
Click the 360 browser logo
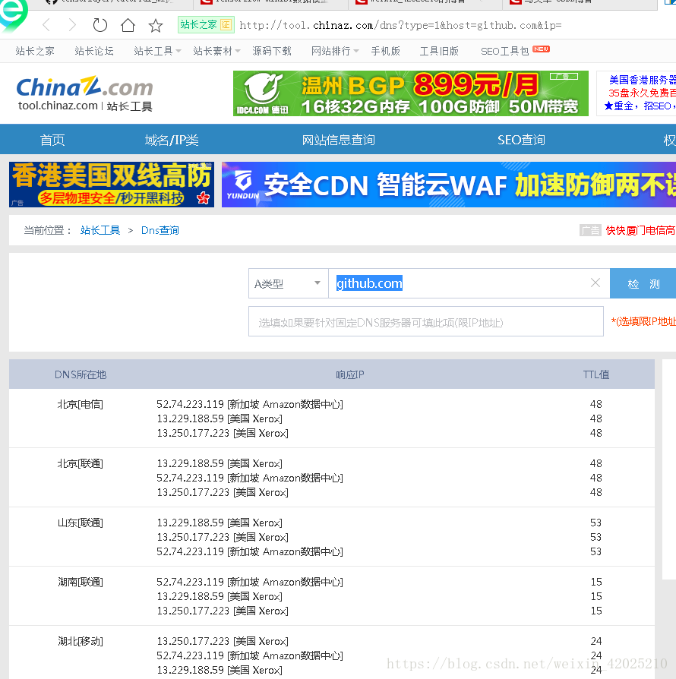[x=13, y=13]
